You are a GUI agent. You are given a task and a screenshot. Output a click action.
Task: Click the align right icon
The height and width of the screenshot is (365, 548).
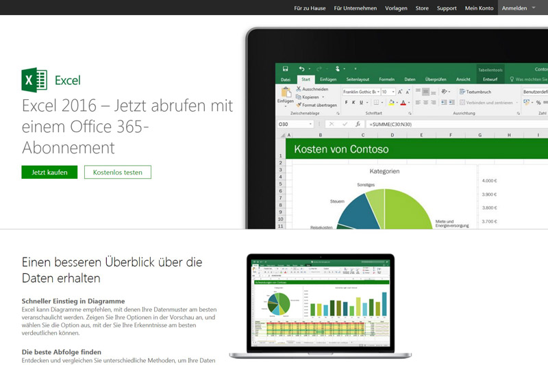click(x=434, y=102)
